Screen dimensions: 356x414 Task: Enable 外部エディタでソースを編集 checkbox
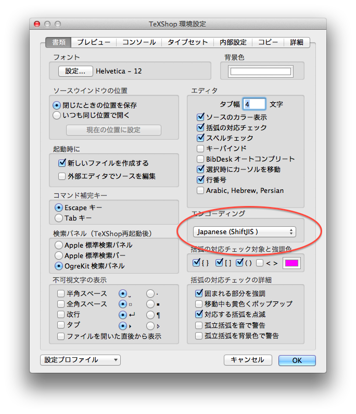(62, 176)
